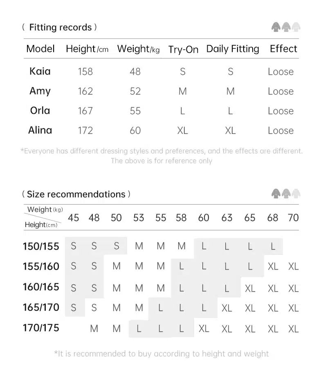Click the M cell for 150/155 at 53 kg
Screen dimensions: 323x365
139,246
